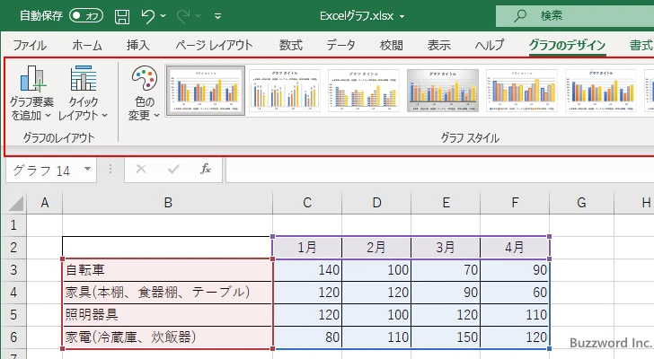Select column D header
Viewport: 654px width, 359px height.
pyautogui.click(x=376, y=203)
